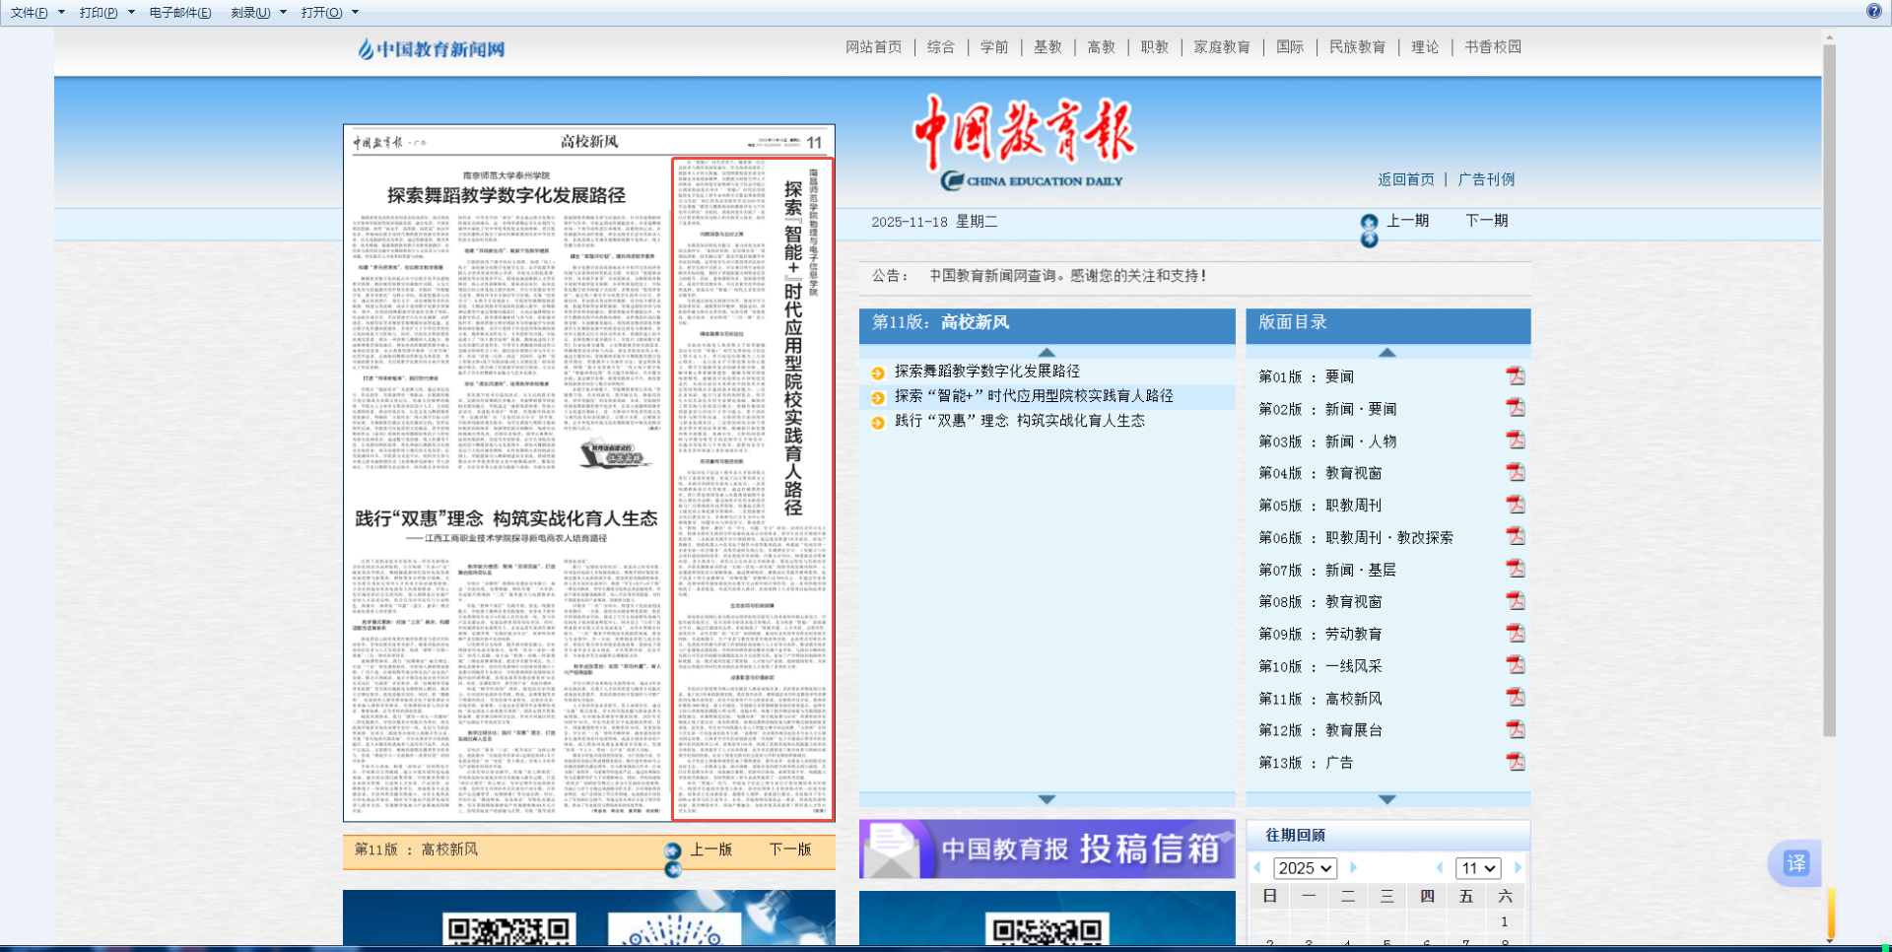This screenshot has width=1892, height=952.
Task: Click the vertical page scrollbar
Action: coord(1829,394)
